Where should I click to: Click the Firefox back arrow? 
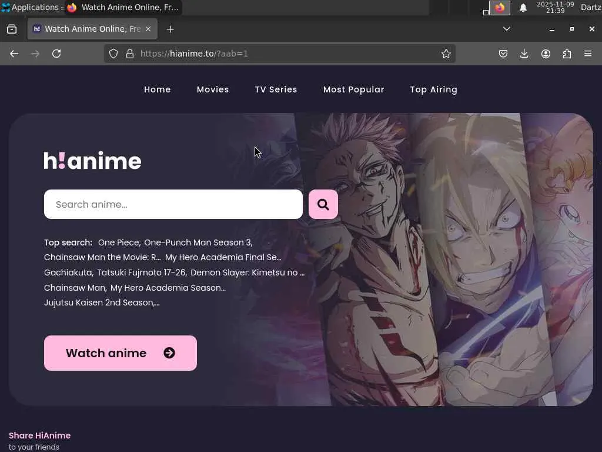[x=14, y=54]
